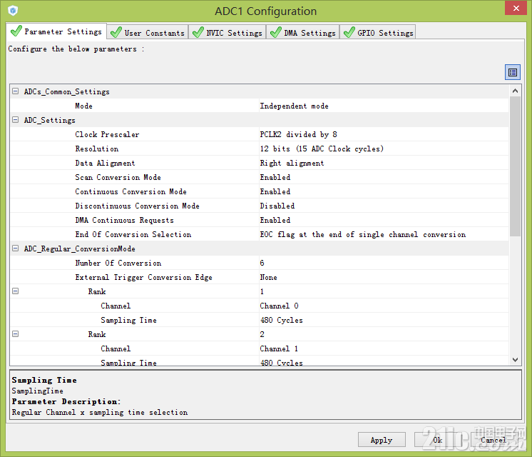
Task: Click the Scan Conversion Mode label
Action: 118,177
